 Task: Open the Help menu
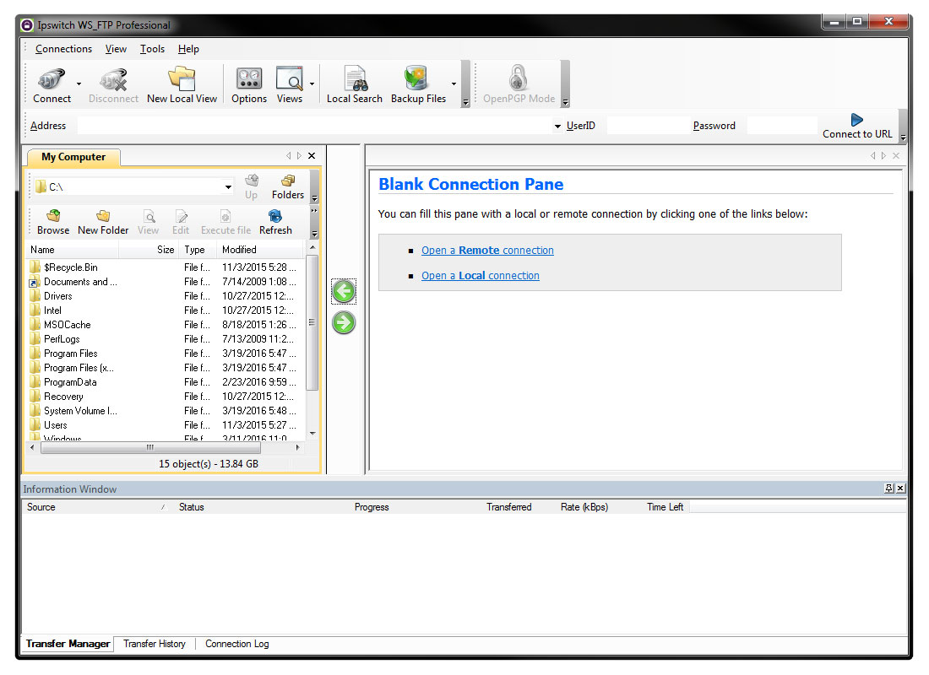pyautogui.click(x=188, y=49)
